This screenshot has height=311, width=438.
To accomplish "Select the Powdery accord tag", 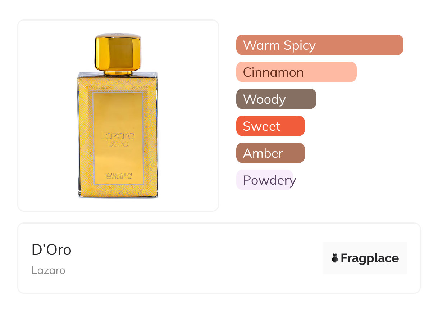I will coord(265,180).
